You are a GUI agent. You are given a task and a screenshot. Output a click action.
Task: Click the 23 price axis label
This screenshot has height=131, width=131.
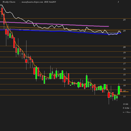pyautogui.click(x=124, y=31)
